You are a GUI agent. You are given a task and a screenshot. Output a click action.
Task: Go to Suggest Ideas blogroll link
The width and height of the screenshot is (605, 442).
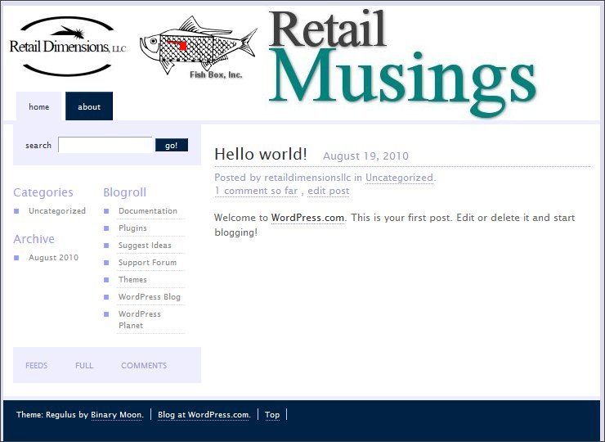(x=145, y=246)
